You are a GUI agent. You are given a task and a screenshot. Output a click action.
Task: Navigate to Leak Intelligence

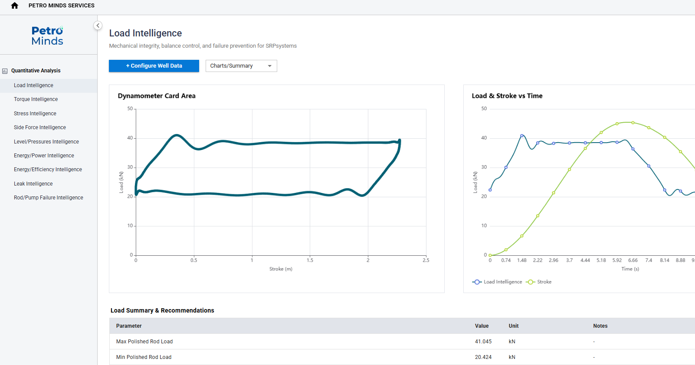tap(33, 184)
